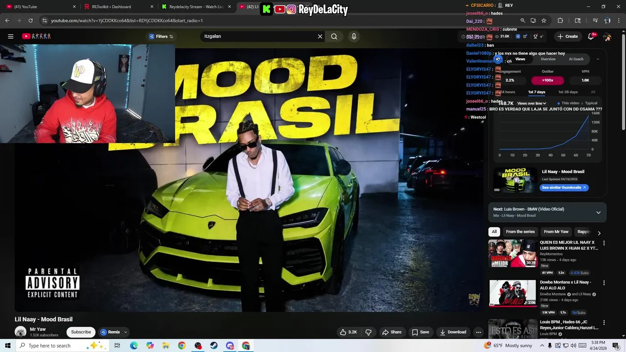This screenshot has height=352, width=626.
Task: Open the YouTube account avatar menu
Action: tap(607, 37)
